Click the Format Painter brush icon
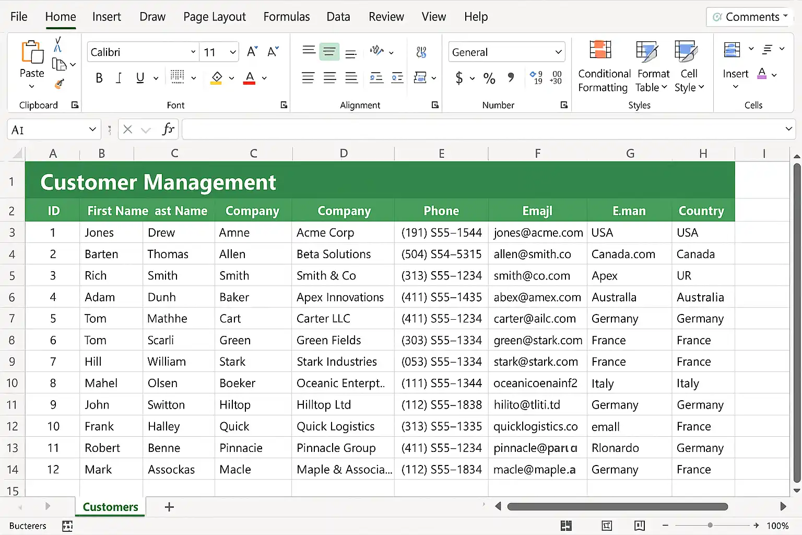This screenshot has height=535, width=802. click(x=60, y=84)
